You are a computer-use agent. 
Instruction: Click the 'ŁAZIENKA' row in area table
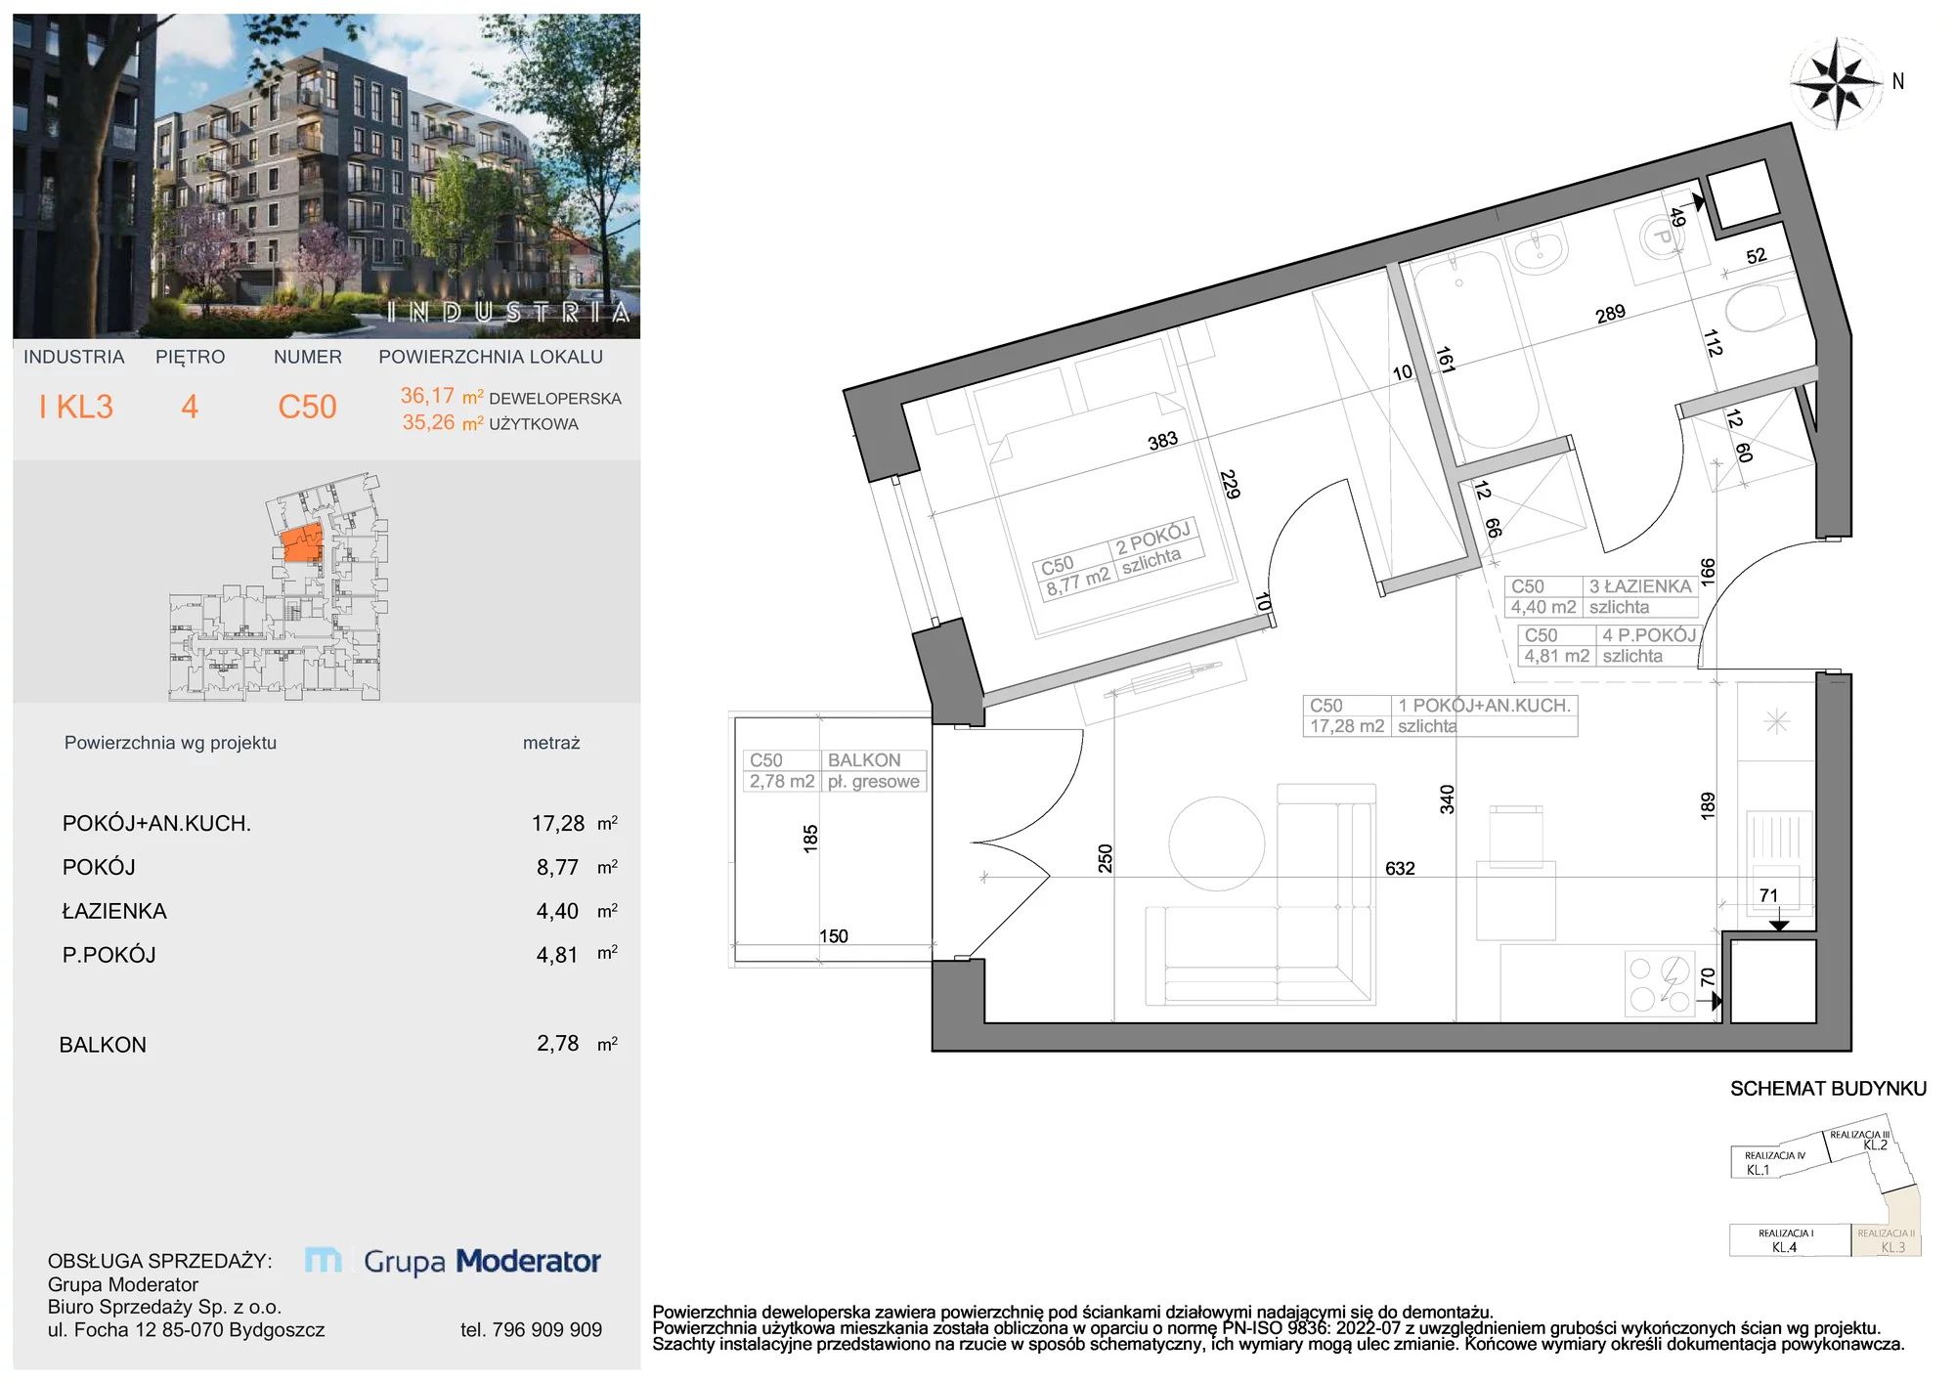click(339, 911)
